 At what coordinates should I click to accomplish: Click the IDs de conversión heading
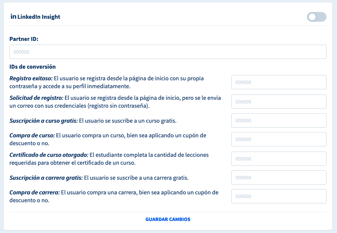(32, 67)
